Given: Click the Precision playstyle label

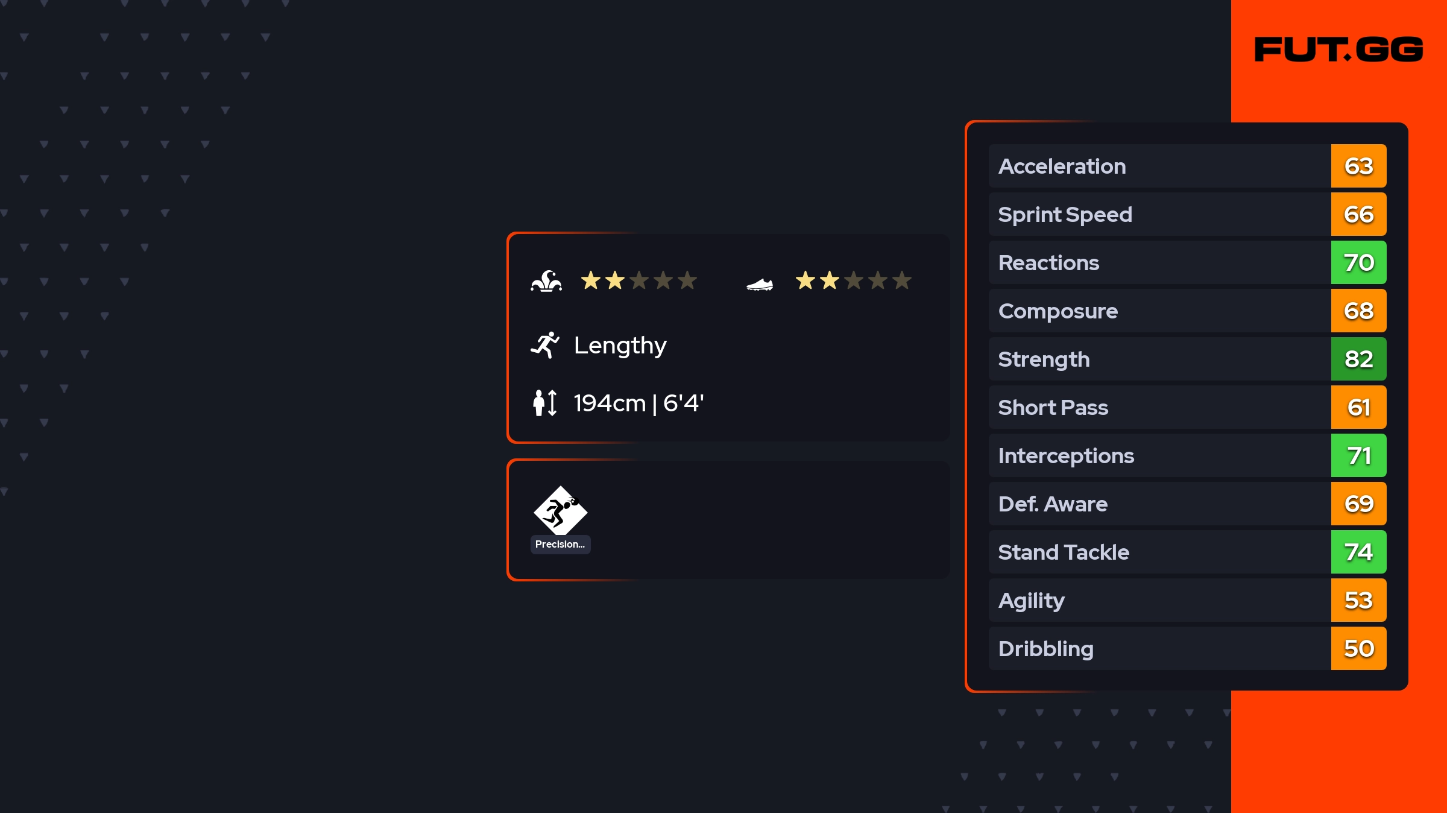Looking at the screenshot, I should click(x=560, y=544).
